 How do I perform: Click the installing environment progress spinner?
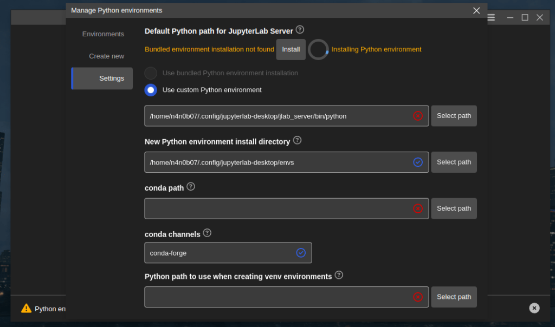point(319,49)
